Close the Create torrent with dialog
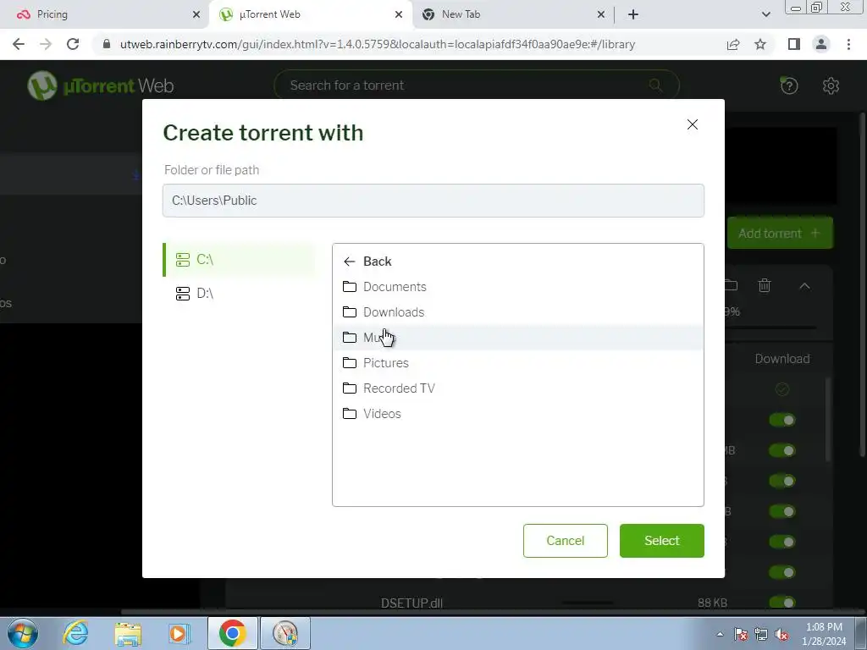This screenshot has height=650, width=867. pyautogui.click(x=693, y=124)
